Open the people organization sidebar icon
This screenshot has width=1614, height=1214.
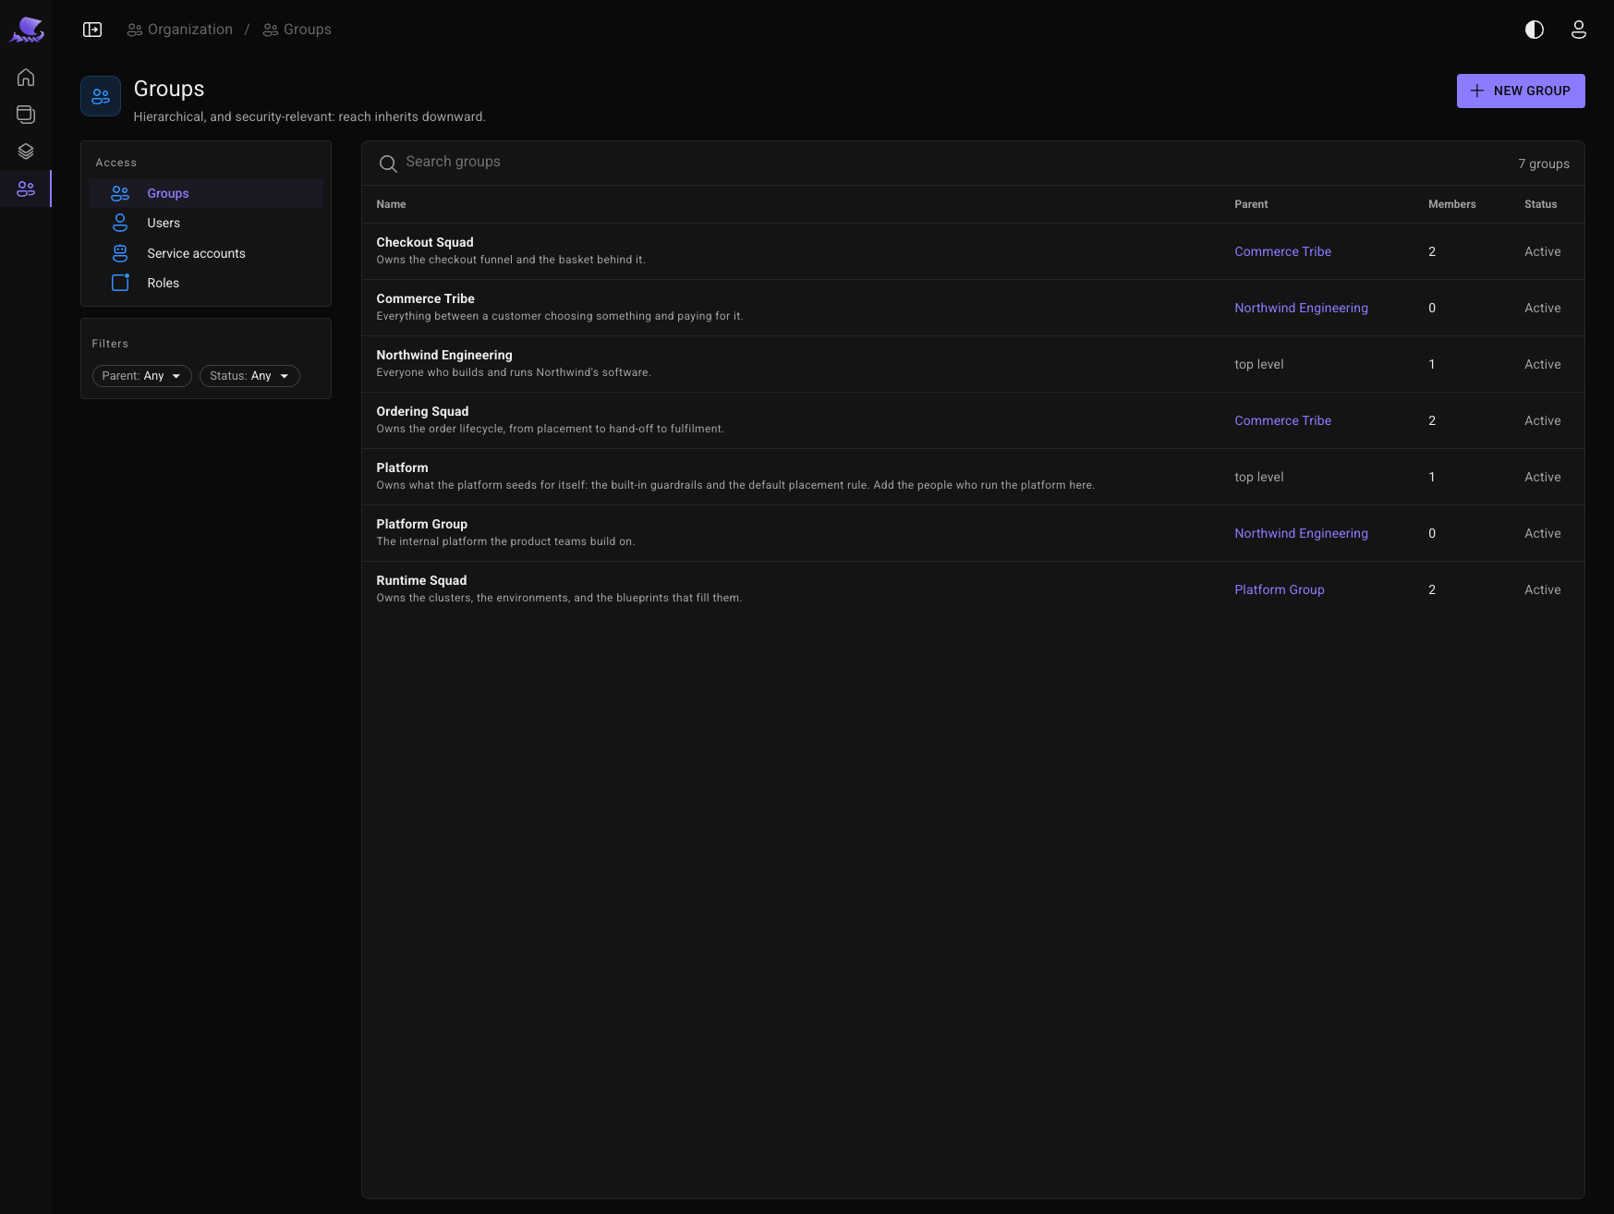(26, 188)
